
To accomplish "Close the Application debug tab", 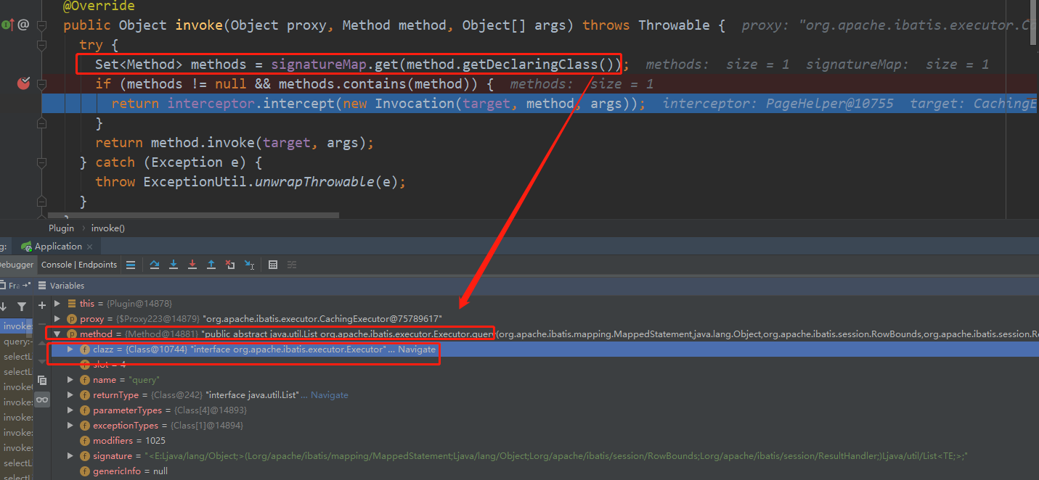I will click(x=89, y=247).
